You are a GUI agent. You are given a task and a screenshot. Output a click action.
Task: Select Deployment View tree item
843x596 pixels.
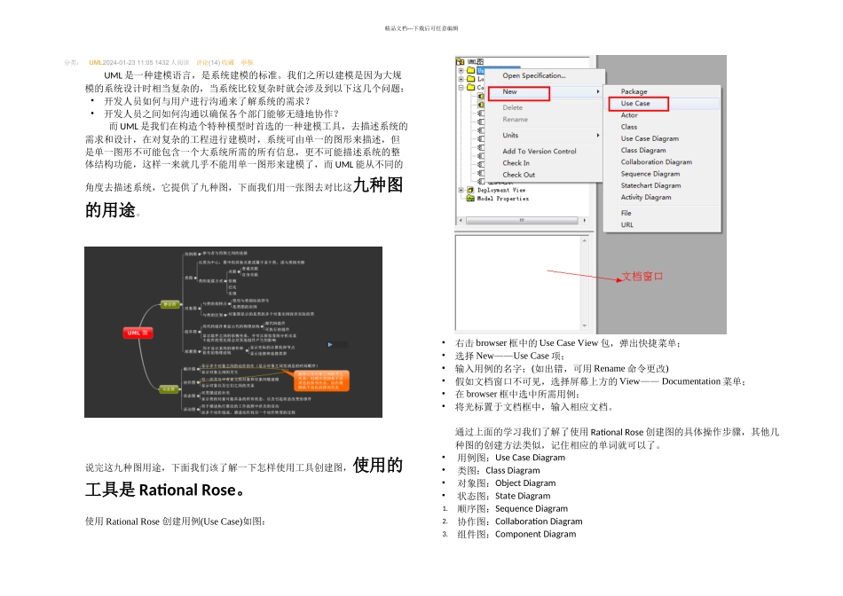pos(501,191)
